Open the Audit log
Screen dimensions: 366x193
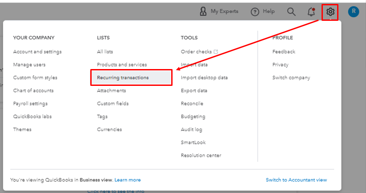tap(192, 130)
